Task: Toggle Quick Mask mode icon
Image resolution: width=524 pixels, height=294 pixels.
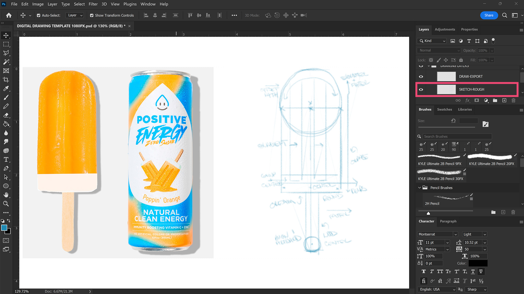Action: [6, 240]
